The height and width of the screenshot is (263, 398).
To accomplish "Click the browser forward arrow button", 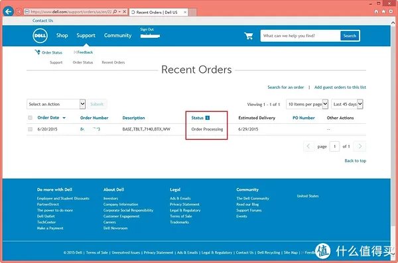I will (x=19, y=12).
